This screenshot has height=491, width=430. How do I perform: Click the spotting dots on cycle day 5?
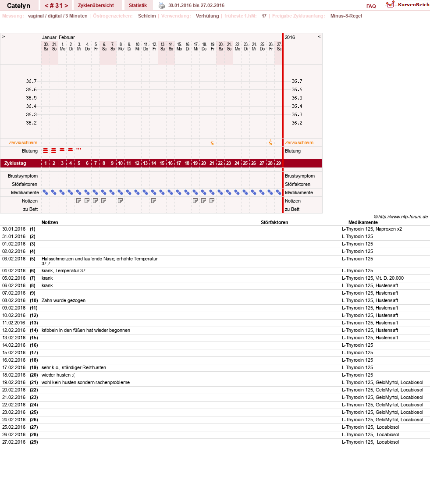pyautogui.click(x=78, y=149)
